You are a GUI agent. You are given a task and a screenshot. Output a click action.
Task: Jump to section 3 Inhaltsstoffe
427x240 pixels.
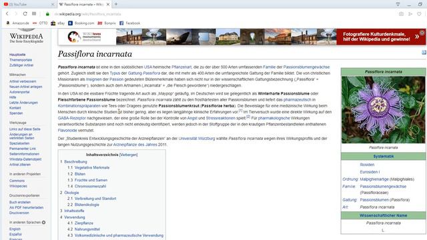(x=74, y=211)
